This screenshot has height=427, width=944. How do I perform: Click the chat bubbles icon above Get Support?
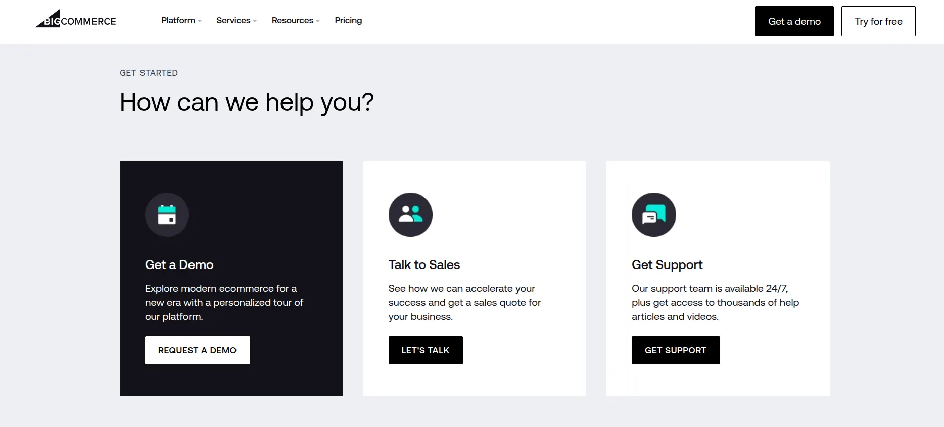[654, 215]
